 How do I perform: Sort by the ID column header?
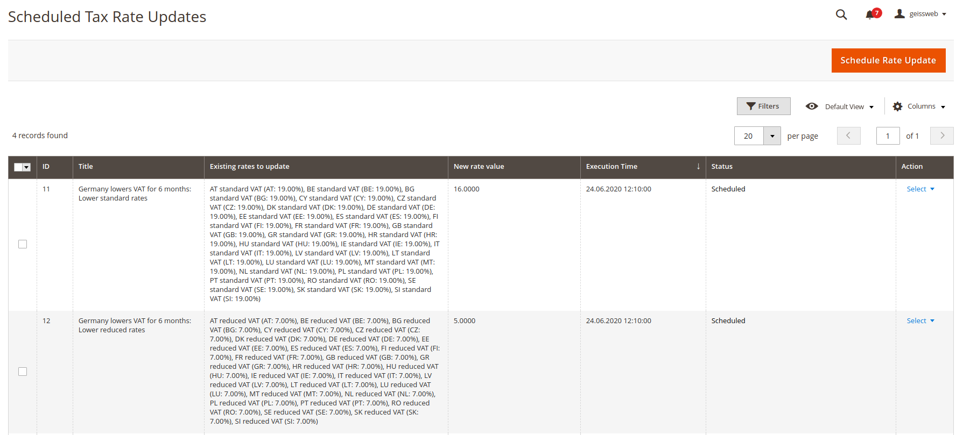coord(55,167)
